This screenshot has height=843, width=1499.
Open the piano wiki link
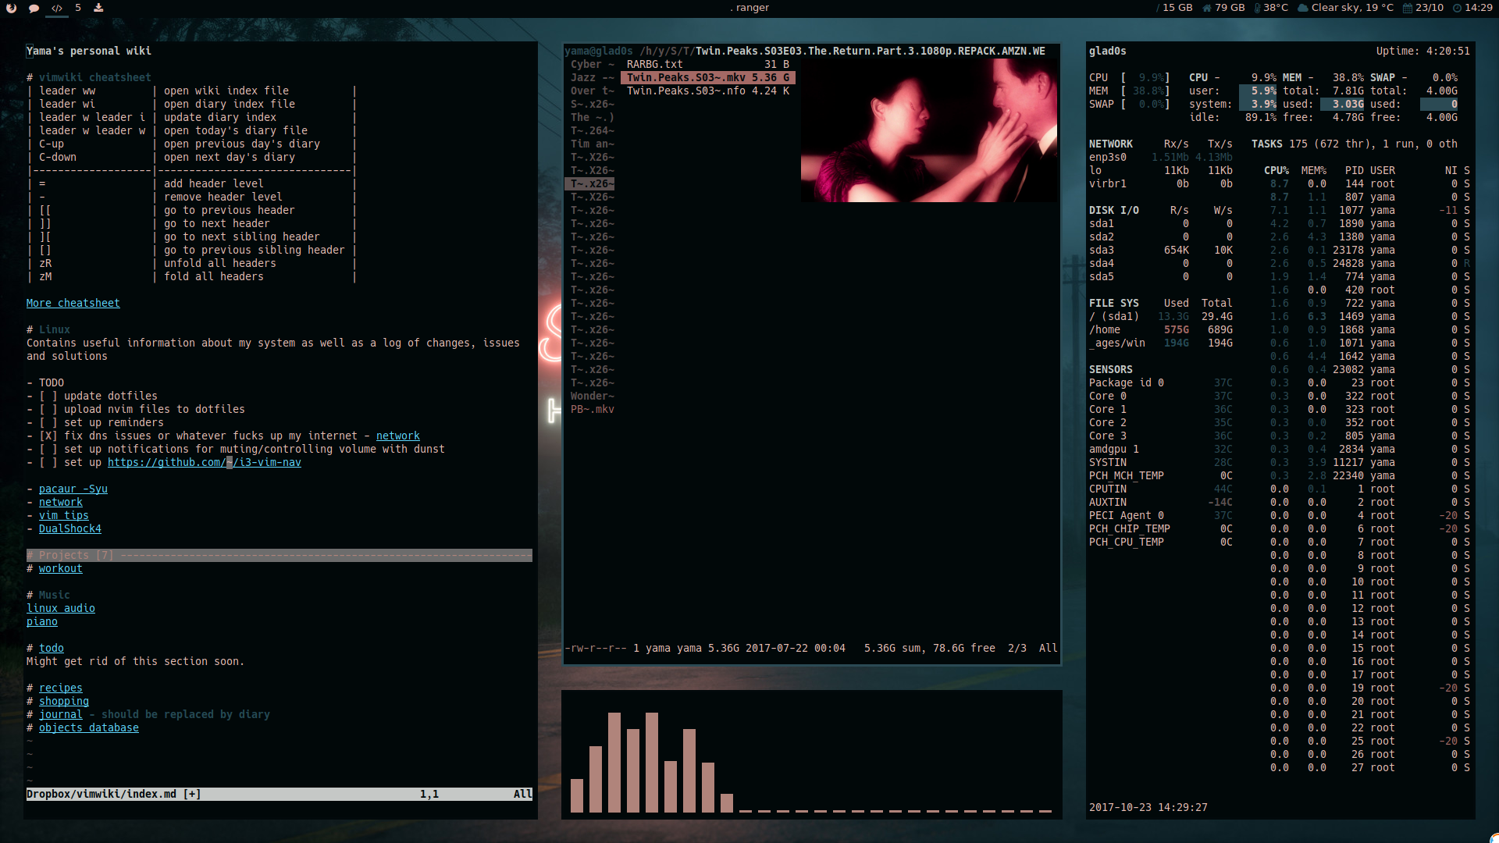click(x=42, y=621)
